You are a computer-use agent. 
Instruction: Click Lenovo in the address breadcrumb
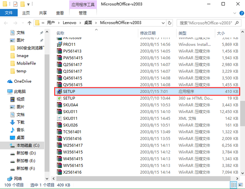[x=70, y=23]
